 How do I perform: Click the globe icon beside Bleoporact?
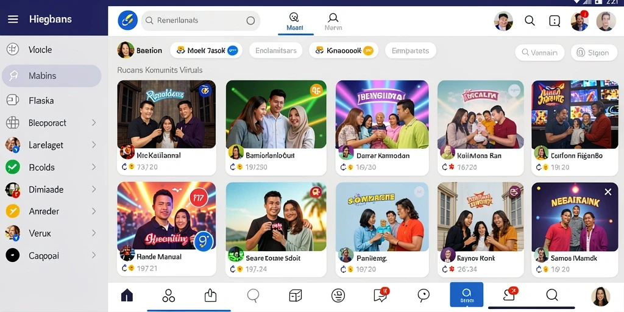click(x=13, y=123)
